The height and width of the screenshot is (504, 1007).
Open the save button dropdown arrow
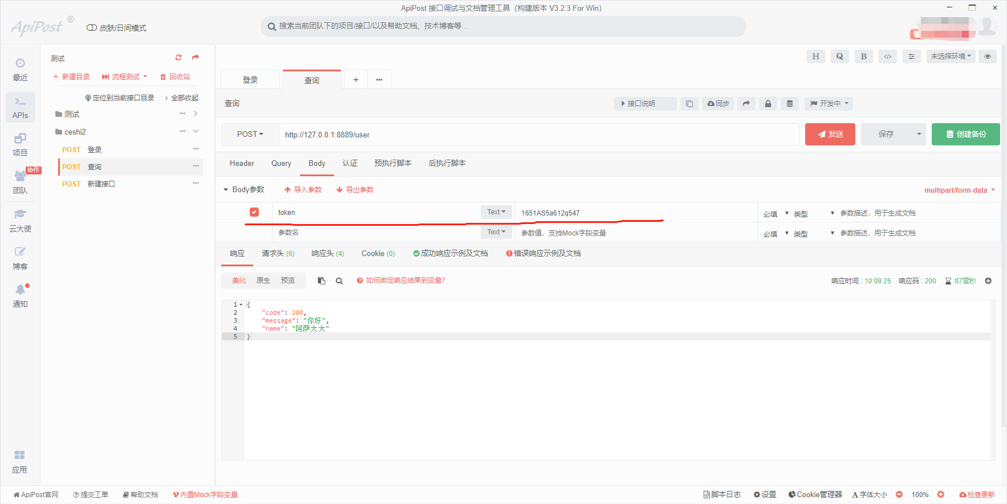[x=919, y=135]
